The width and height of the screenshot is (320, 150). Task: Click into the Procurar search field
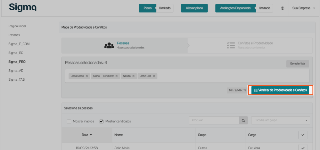click(x=214, y=120)
